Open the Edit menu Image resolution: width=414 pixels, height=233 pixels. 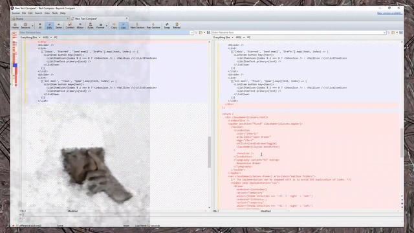coord(30,13)
